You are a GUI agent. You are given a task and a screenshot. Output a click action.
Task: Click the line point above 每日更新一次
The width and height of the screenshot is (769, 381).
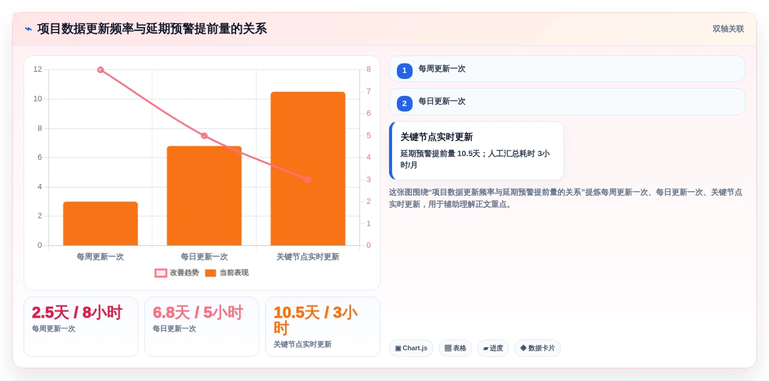coord(204,136)
